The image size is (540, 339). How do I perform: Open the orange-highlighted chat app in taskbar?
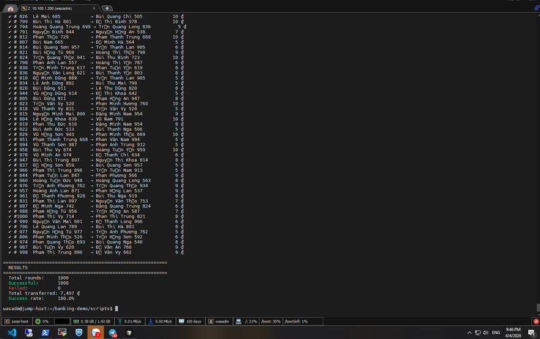[96, 332]
